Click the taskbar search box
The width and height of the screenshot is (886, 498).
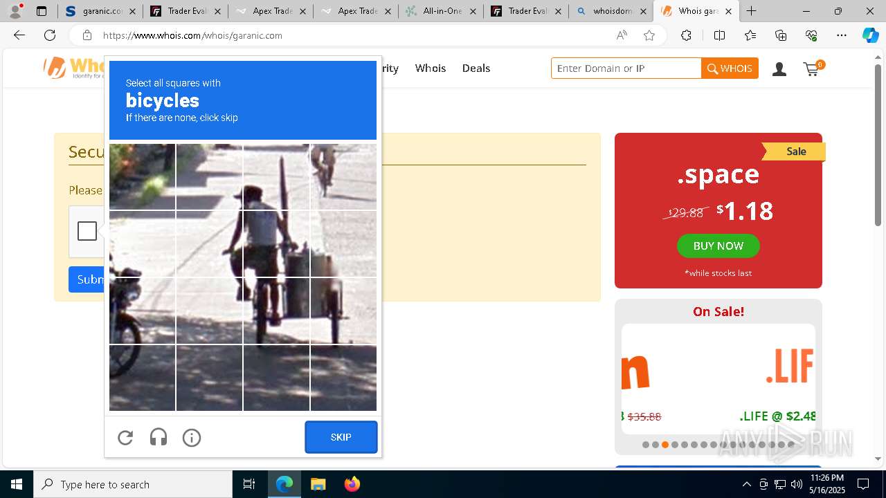133,484
